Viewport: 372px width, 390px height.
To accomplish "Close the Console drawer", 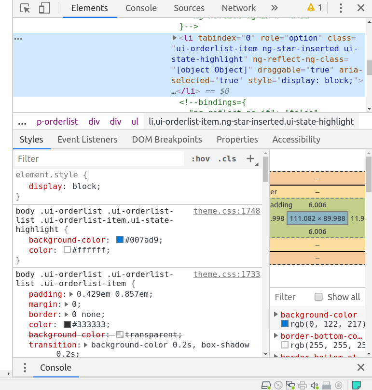I will 361,367.
